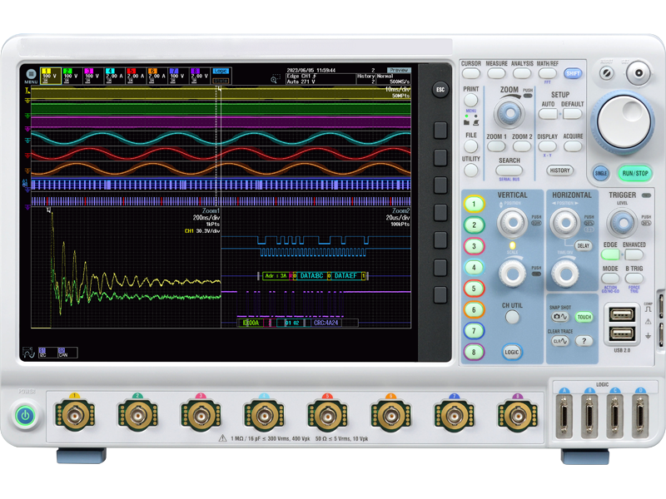The image size is (666, 499).
Task: Open the UTILITY menu
Action: pos(471,169)
